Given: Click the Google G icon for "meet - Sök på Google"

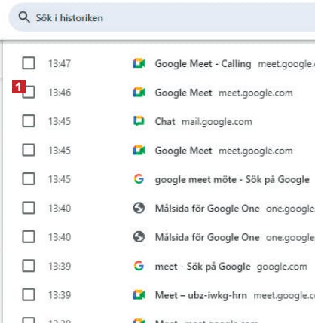Looking at the screenshot, I should coord(139,266).
